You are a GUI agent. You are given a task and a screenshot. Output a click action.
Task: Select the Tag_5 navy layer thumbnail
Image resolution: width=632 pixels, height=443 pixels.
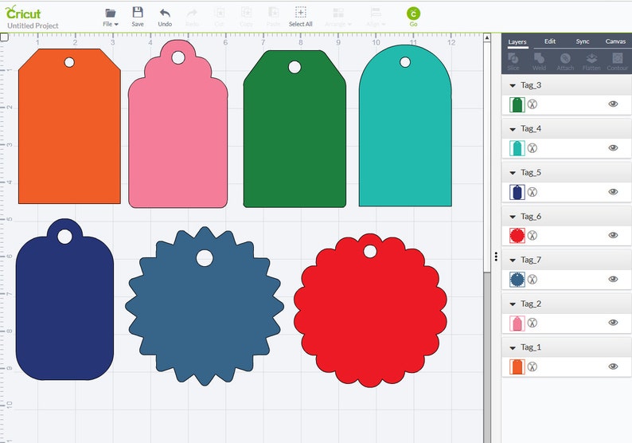[517, 192]
